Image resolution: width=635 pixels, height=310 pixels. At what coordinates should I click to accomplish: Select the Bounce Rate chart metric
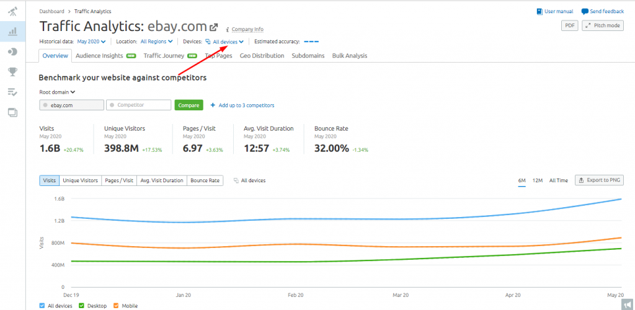(205, 180)
